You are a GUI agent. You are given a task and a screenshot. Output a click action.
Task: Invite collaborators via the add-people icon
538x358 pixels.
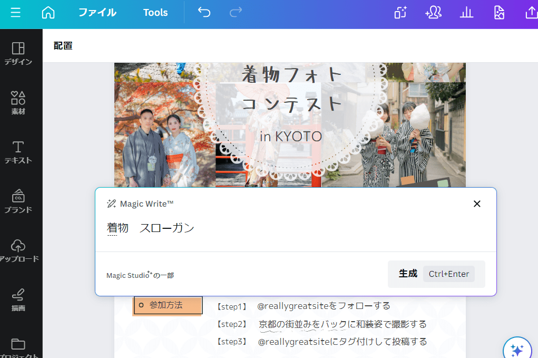pyautogui.click(x=433, y=13)
